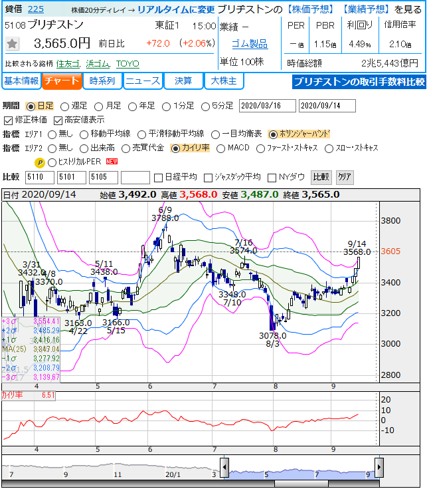Select 移動平均線 indicator radio button

click(84, 134)
